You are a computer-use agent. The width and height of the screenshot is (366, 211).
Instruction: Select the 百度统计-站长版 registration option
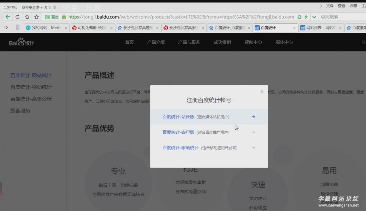[179, 116]
